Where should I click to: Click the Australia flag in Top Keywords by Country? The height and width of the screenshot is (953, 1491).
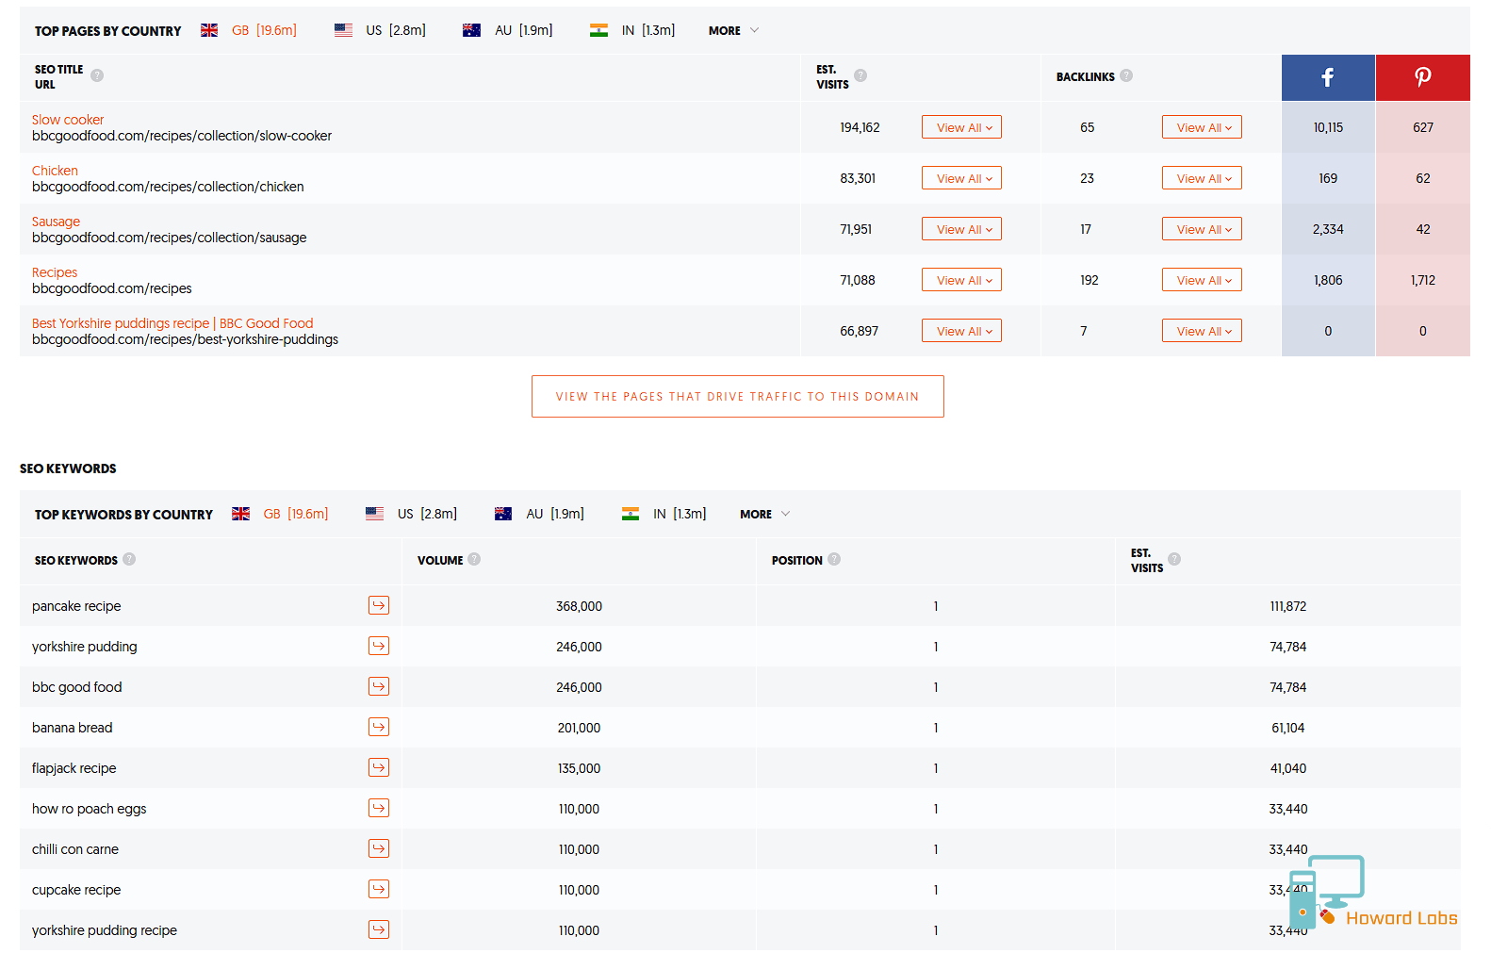[503, 514]
